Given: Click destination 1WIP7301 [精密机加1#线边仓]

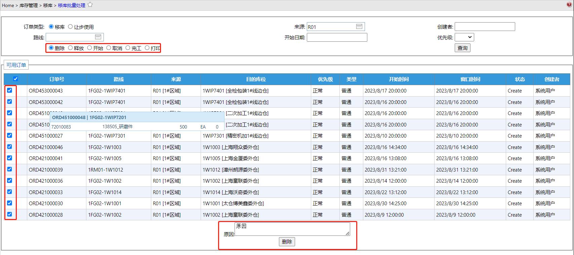Looking at the screenshot, I should (235, 136).
